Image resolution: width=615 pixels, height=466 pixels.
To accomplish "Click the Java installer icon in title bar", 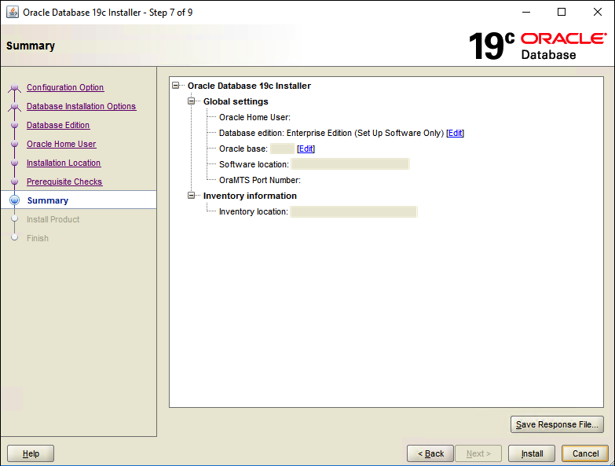I will 13,12.
